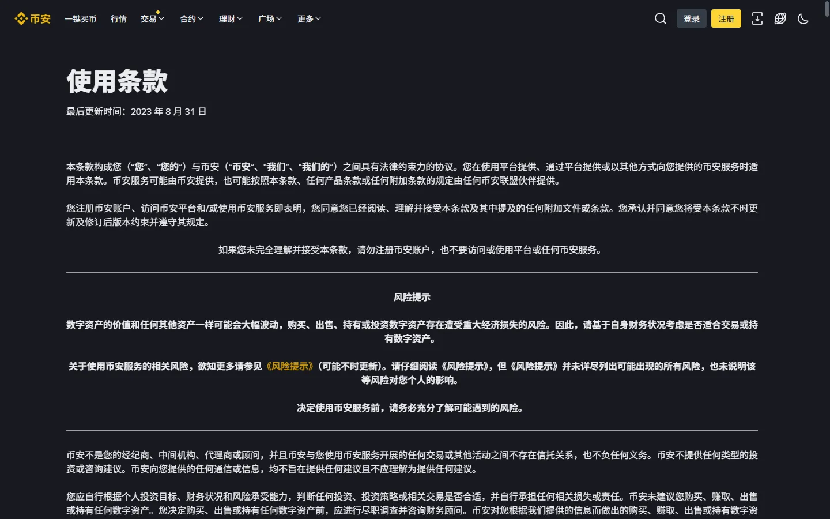Toggle dark mode moon icon
The width and height of the screenshot is (830, 519).
point(803,19)
